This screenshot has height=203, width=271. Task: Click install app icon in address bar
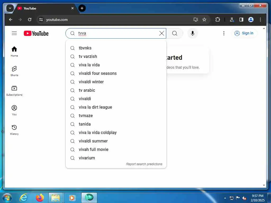pos(196,20)
